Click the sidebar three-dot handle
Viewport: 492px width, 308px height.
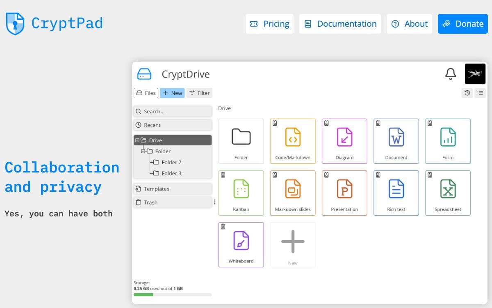click(214, 202)
